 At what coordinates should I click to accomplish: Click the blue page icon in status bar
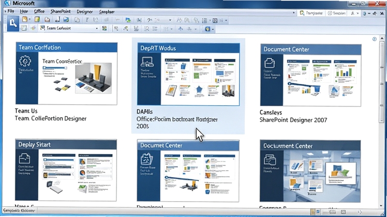coord(318,212)
